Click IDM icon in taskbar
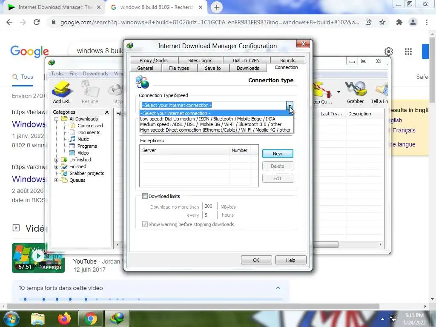This screenshot has width=436, height=327. coord(117,318)
